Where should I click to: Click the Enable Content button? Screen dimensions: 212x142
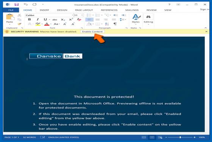click(92, 32)
